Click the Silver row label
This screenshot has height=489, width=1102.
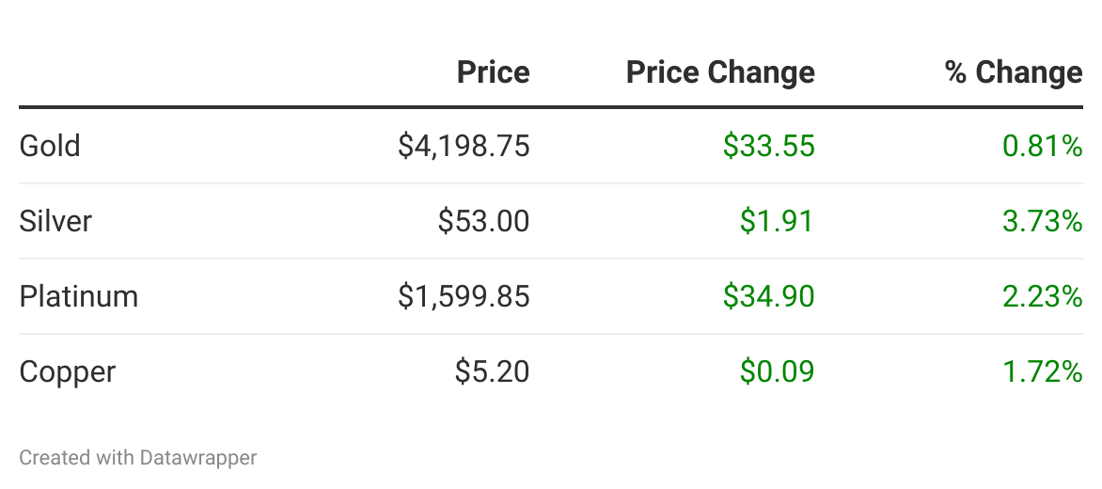point(55,221)
